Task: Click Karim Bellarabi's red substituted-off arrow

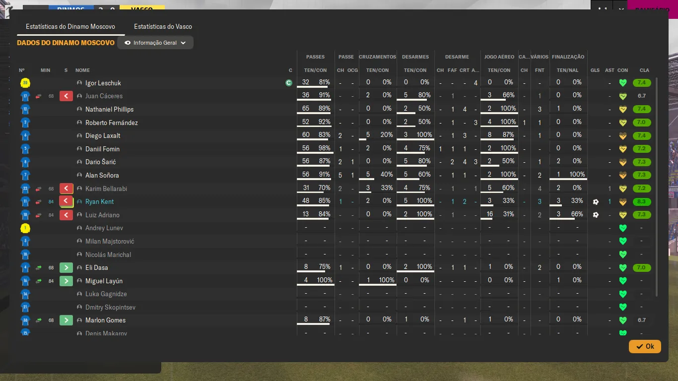Action: 66,189
